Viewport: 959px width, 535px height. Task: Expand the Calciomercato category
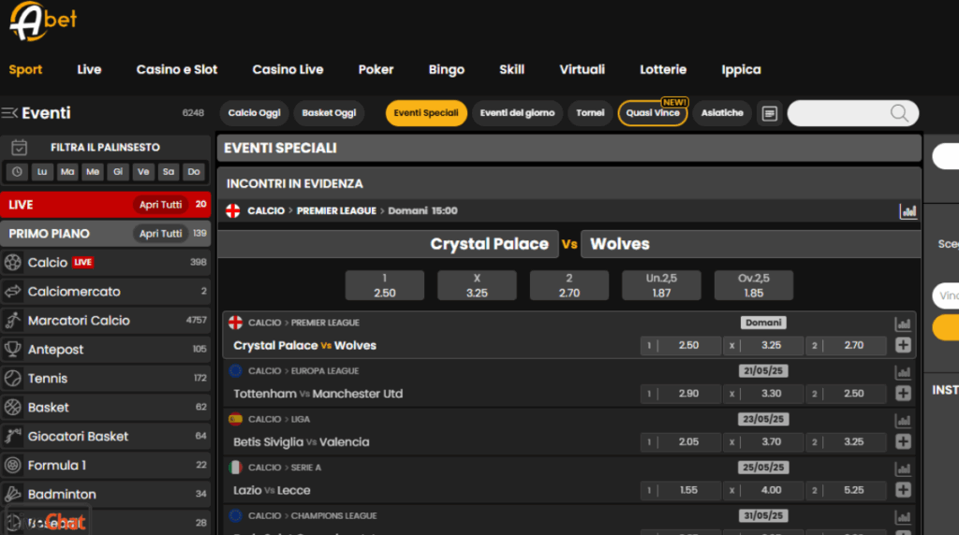pyautogui.click(x=106, y=291)
